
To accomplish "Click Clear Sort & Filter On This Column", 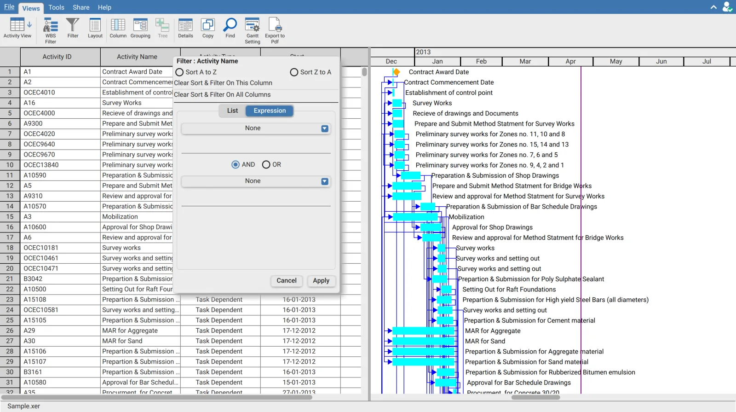I will point(223,83).
